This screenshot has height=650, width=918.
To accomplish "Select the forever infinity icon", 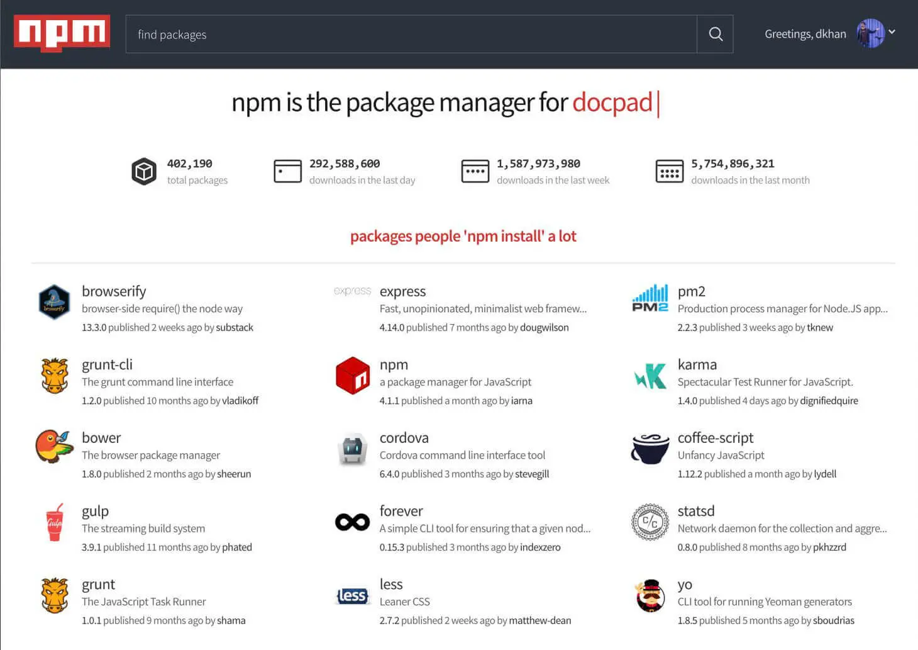I will [x=352, y=522].
